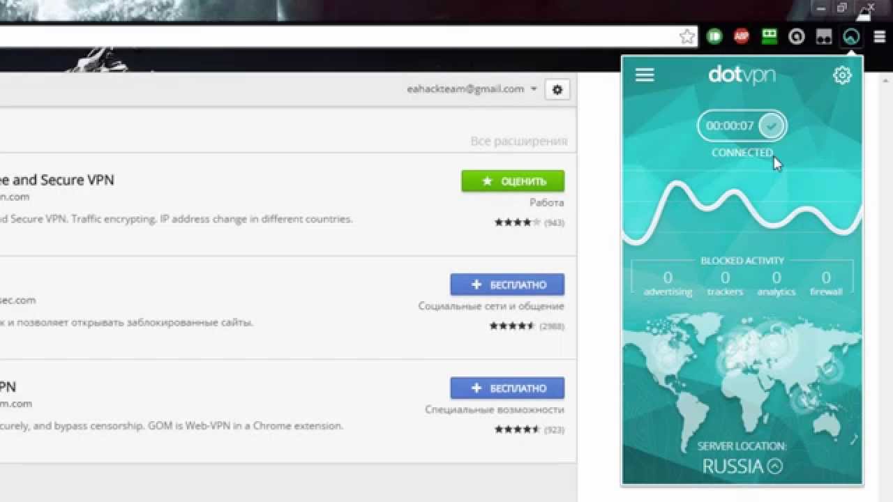Click the dotvpn extension icon in toolbar
This screenshot has height=502, width=893.
850,37
